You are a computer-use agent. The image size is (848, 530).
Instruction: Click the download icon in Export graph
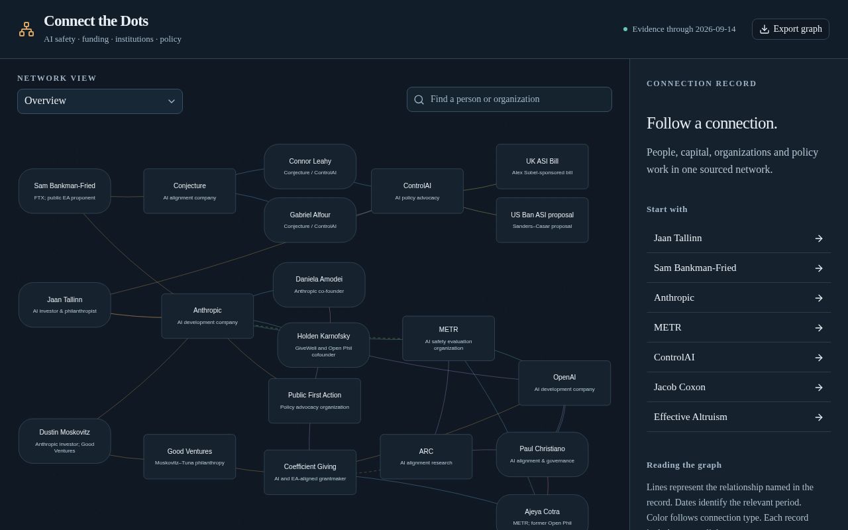coord(765,29)
